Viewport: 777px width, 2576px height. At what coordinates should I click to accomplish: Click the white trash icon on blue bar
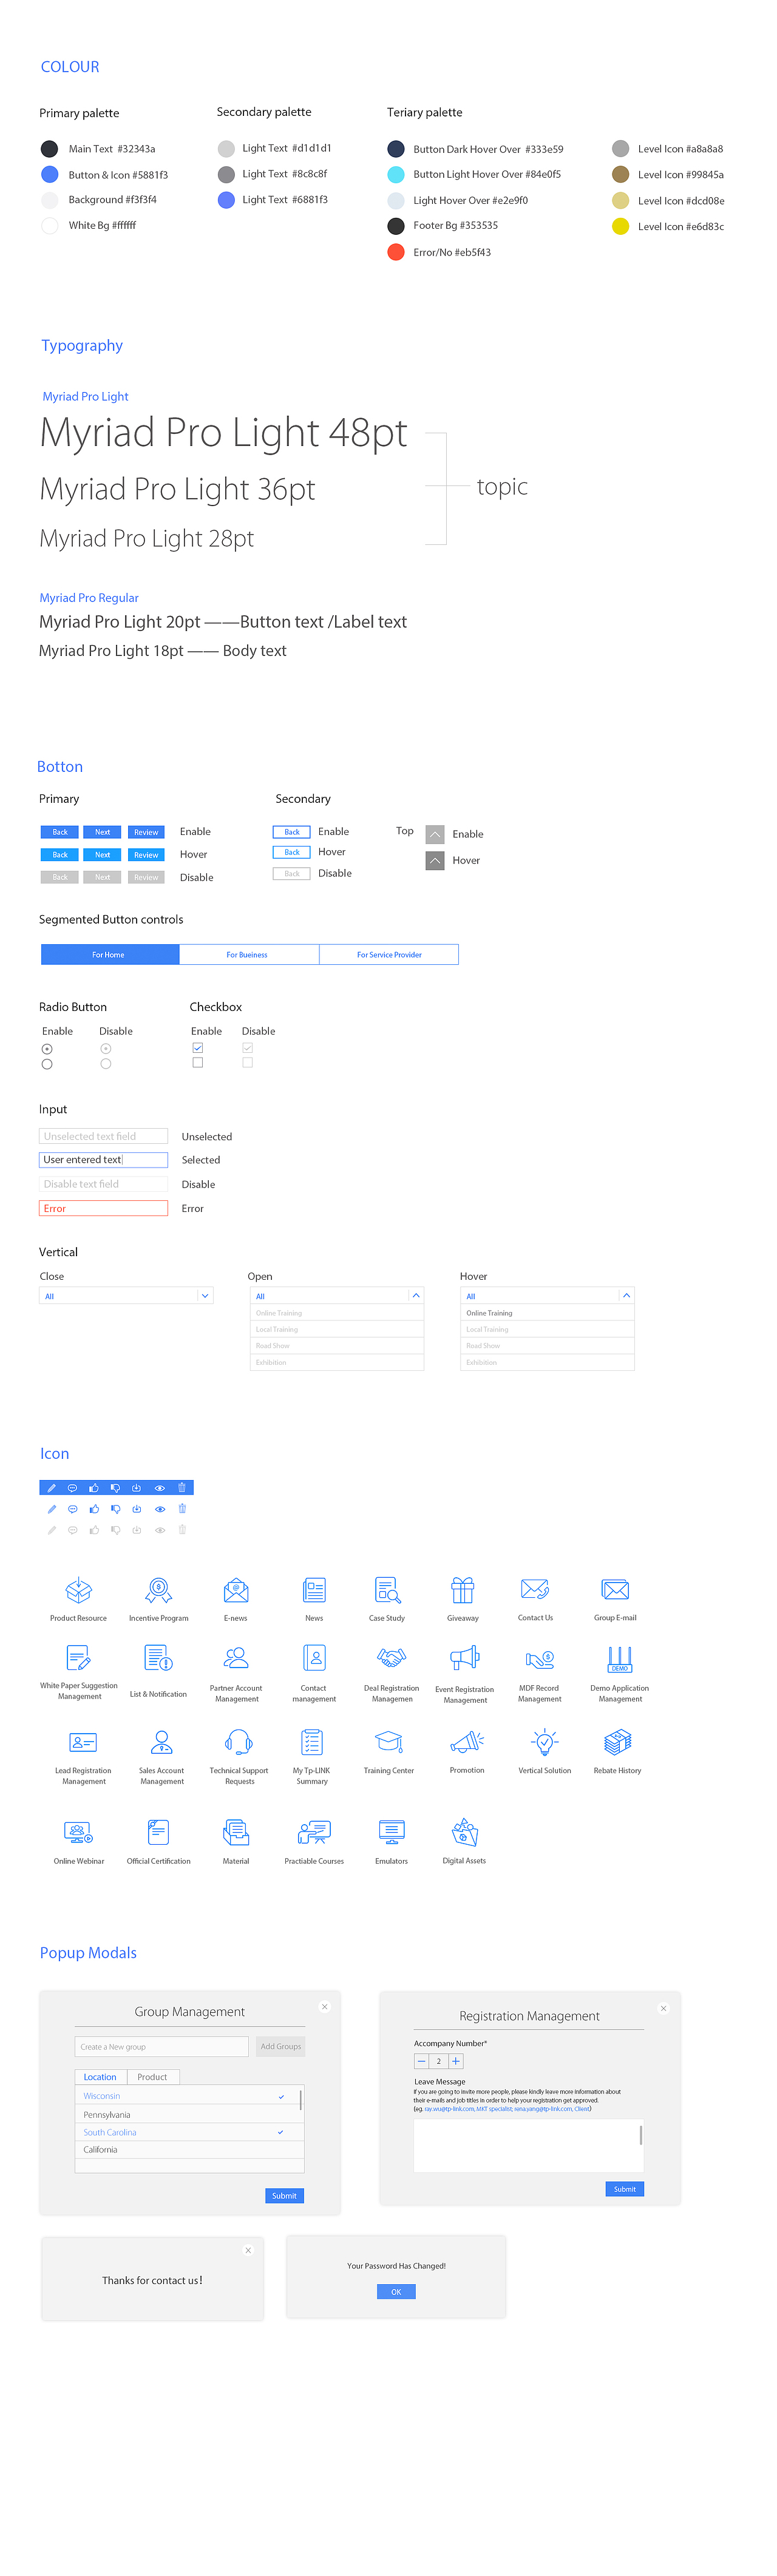pyautogui.click(x=182, y=1487)
